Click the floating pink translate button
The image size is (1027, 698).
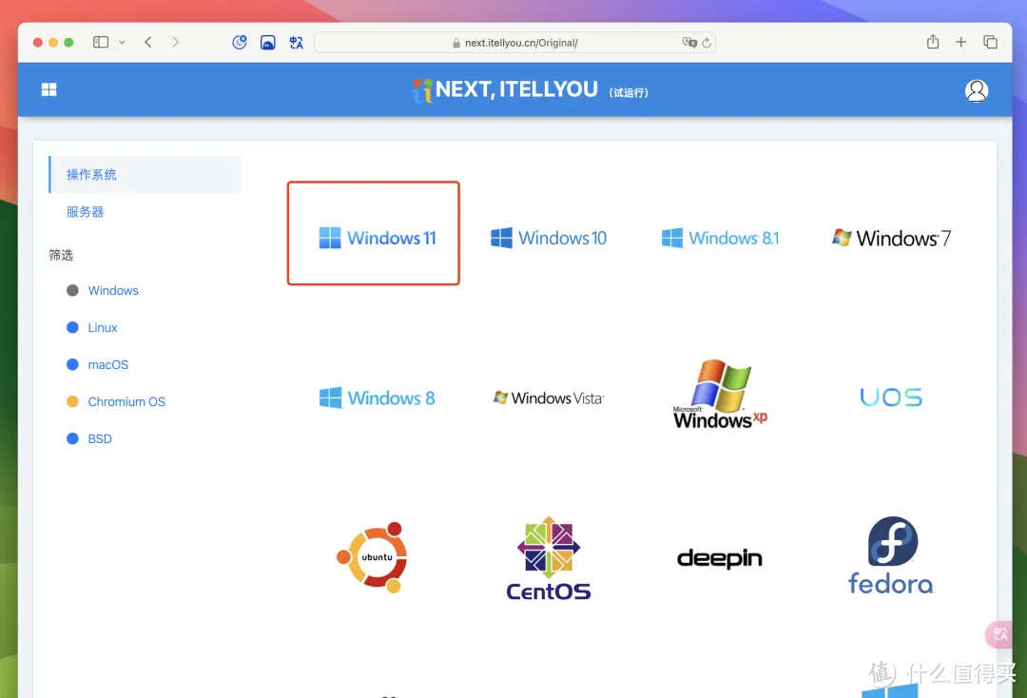click(999, 634)
